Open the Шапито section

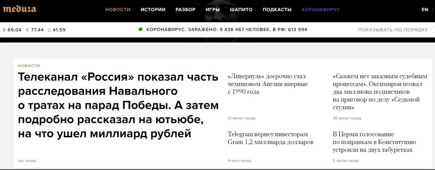241,9
